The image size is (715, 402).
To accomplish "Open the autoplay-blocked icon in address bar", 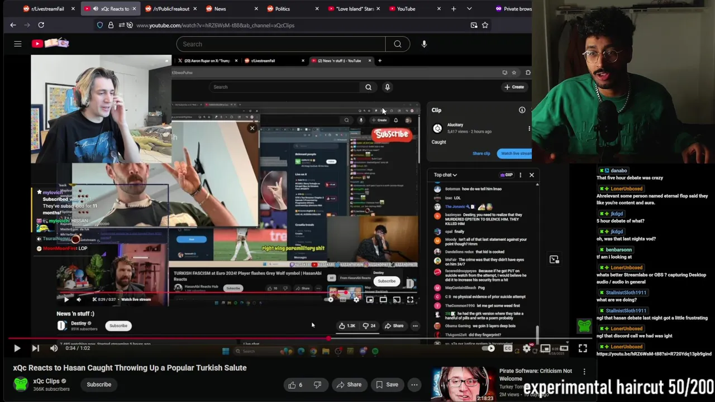I will [x=130, y=25].
